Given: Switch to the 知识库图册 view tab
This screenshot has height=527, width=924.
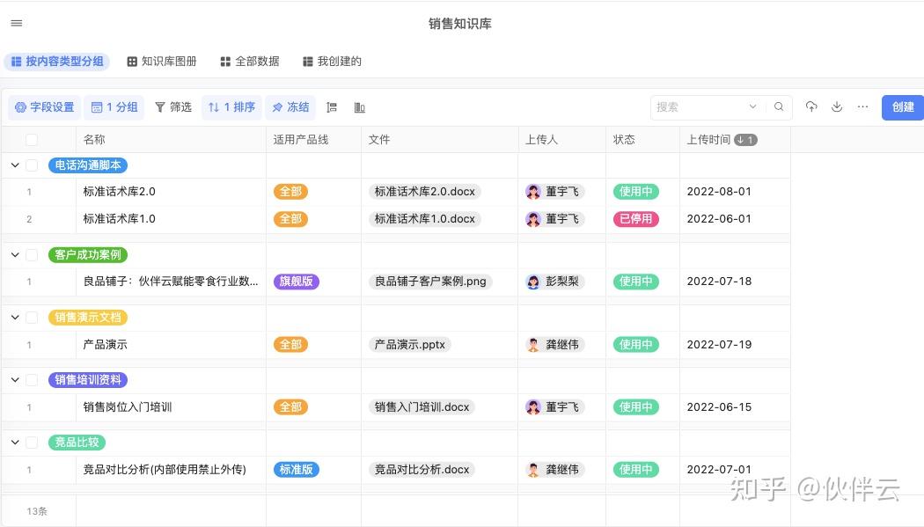Looking at the screenshot, I should pyautogui.click(x=162, y=62).
